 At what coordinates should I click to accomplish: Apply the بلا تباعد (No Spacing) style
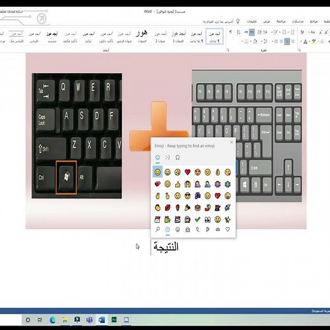tap(197, 37)
